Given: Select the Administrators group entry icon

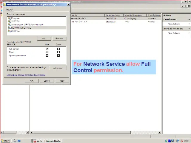Looking at the screenshot, I should (9, 25).
